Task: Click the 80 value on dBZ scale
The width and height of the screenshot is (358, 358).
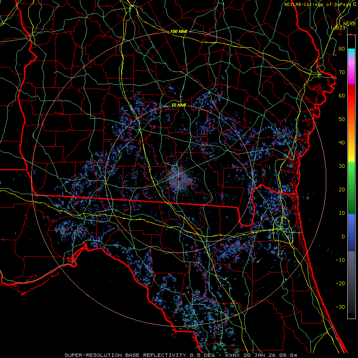Action: (x=342, y=49)
